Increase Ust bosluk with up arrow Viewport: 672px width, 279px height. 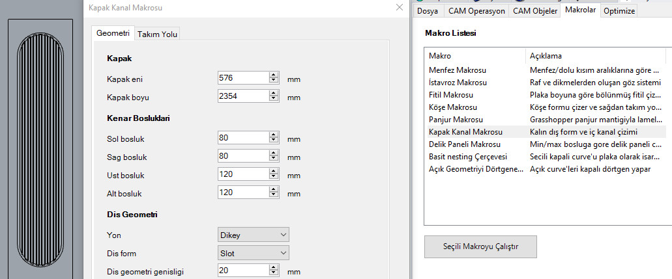274,171
